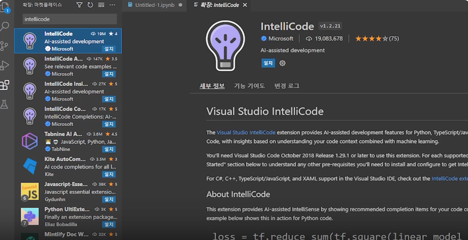Open the 기능 기여도 tab

point(249,86)
